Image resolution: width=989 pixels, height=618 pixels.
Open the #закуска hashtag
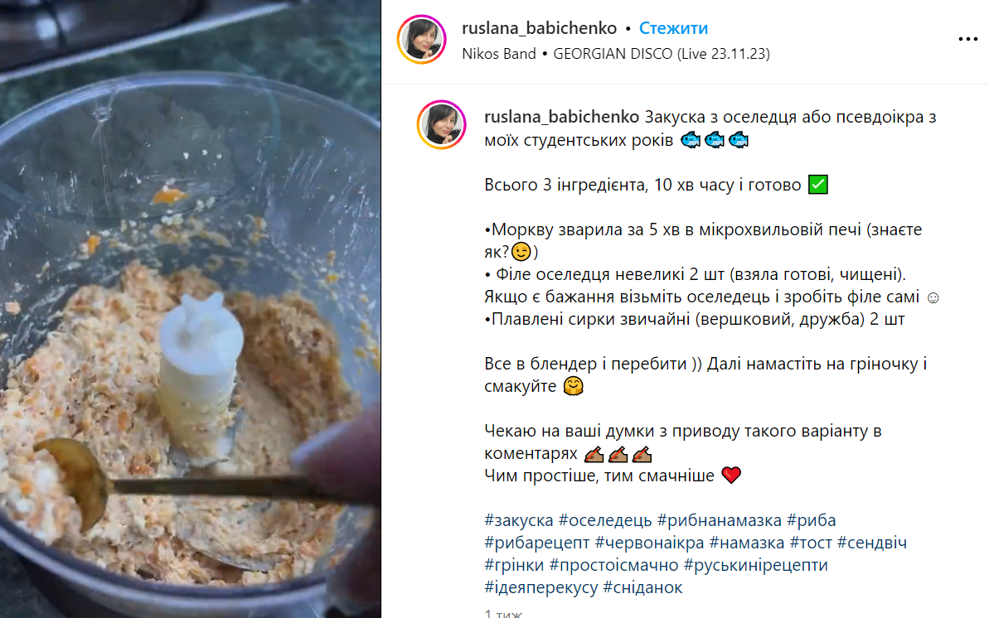518,520
